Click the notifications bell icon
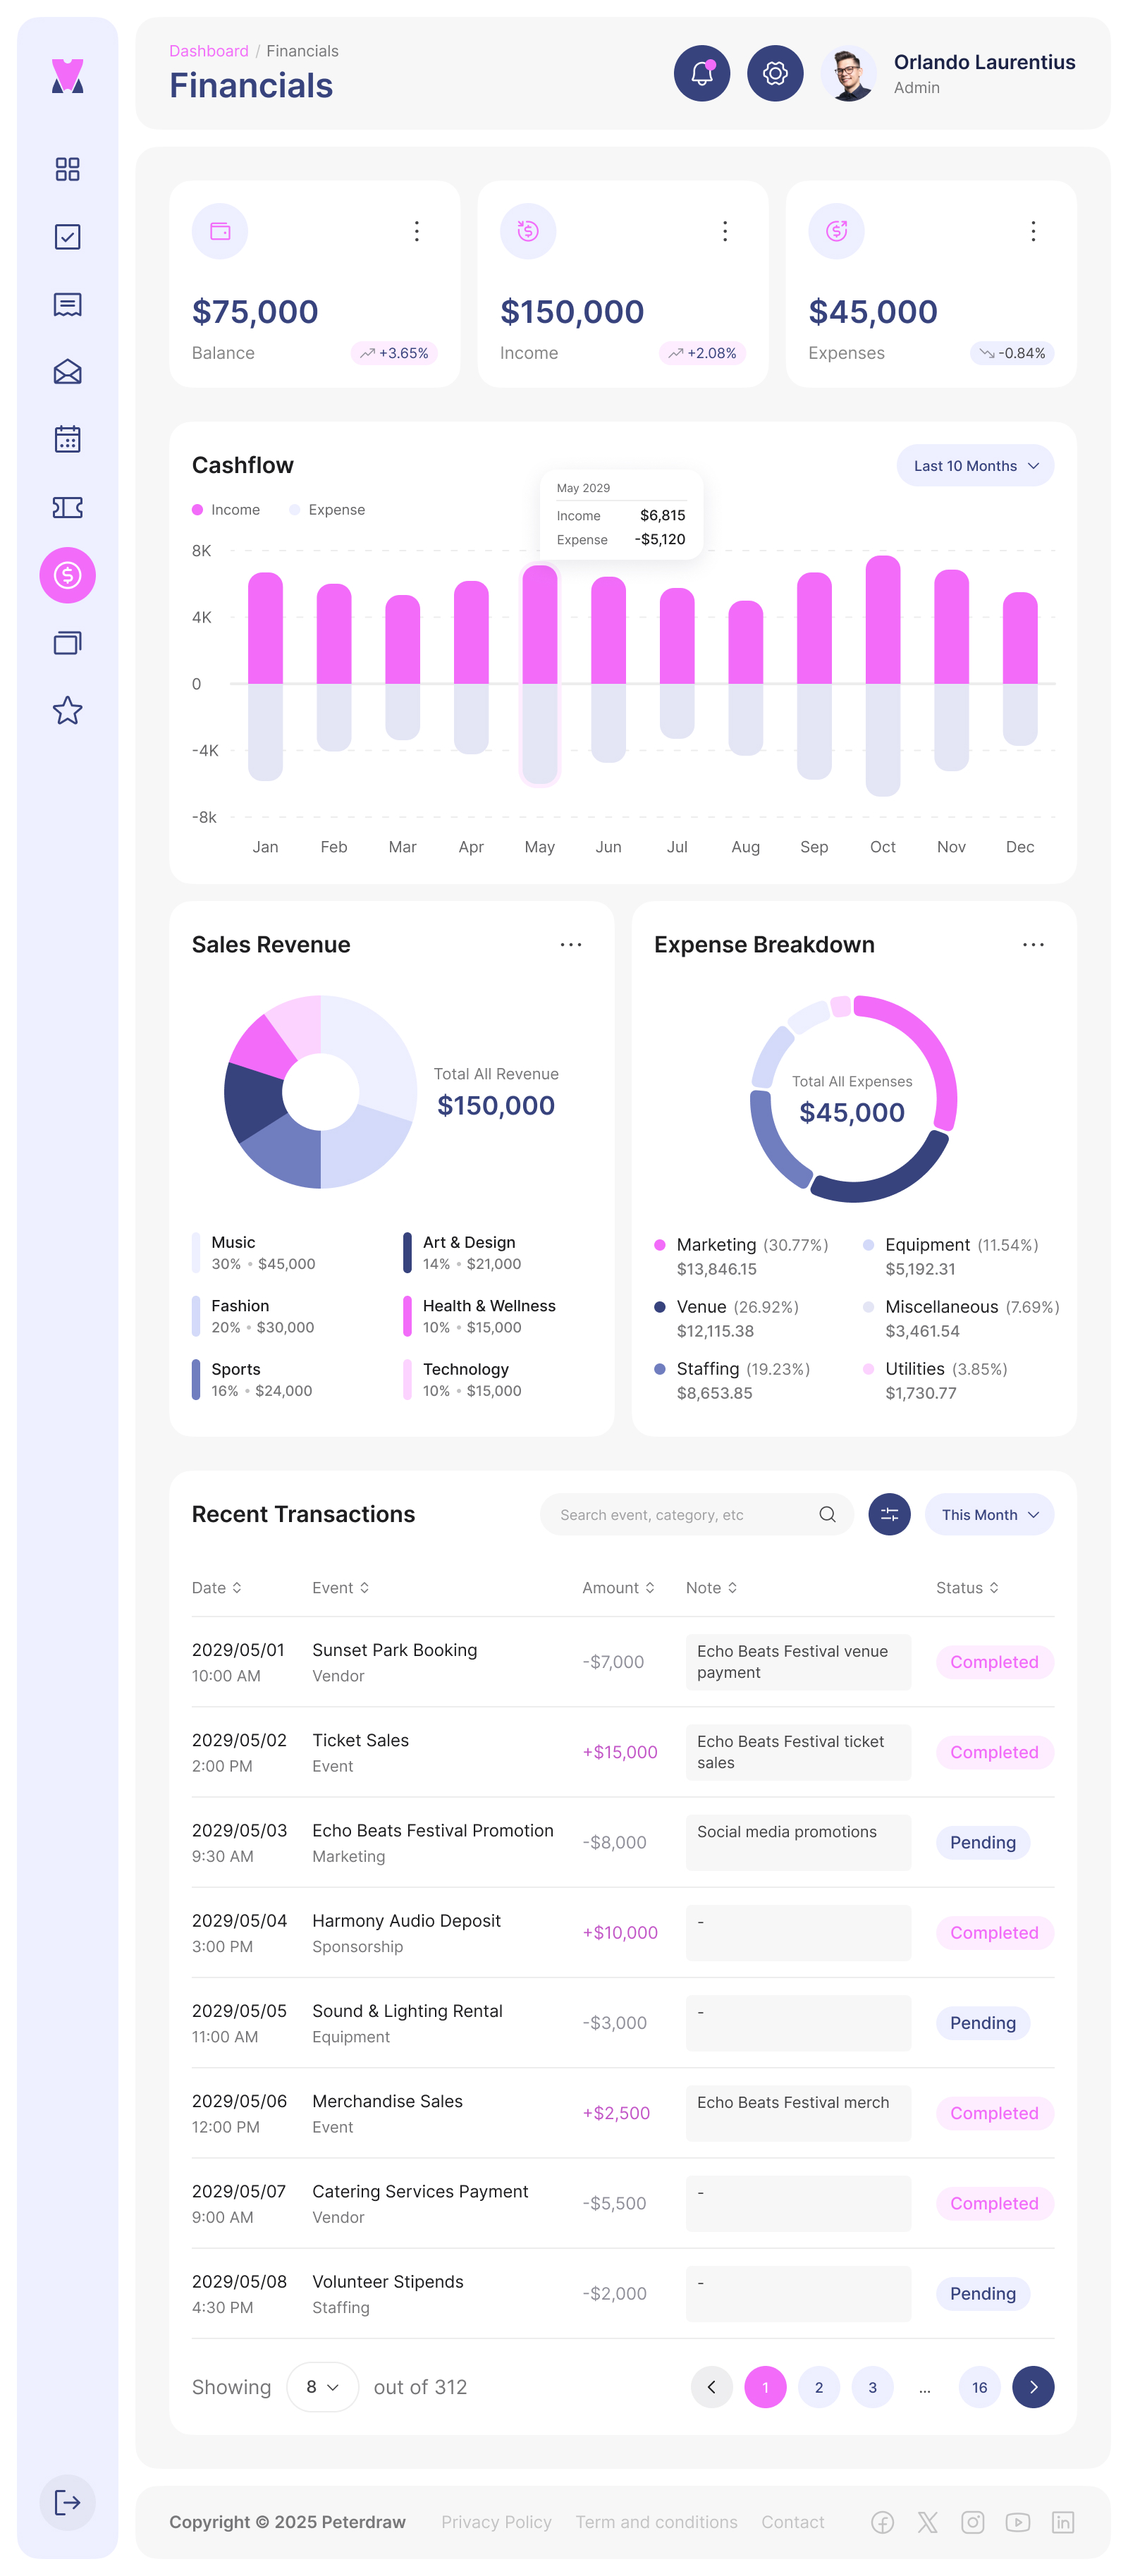 click(x=702, y=73)
